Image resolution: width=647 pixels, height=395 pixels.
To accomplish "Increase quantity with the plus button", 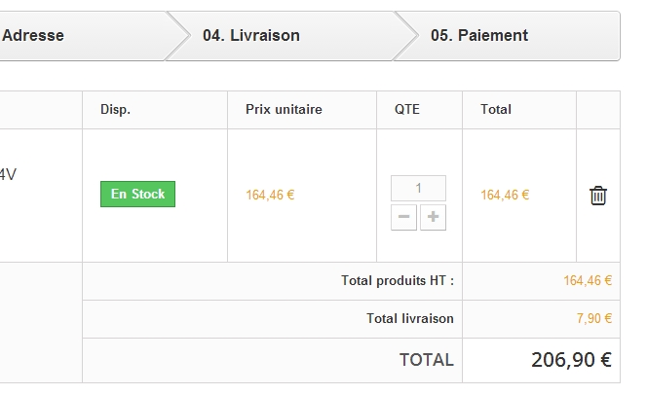I will click(433, 217).
